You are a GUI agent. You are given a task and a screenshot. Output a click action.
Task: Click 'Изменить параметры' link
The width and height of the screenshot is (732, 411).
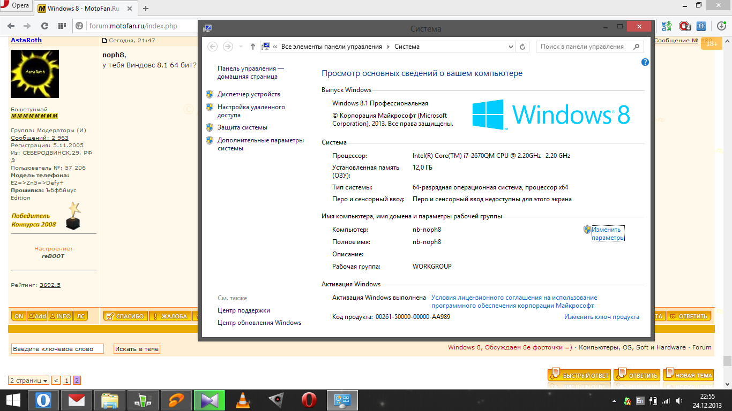pyautogui.click(x=608, y=233)
